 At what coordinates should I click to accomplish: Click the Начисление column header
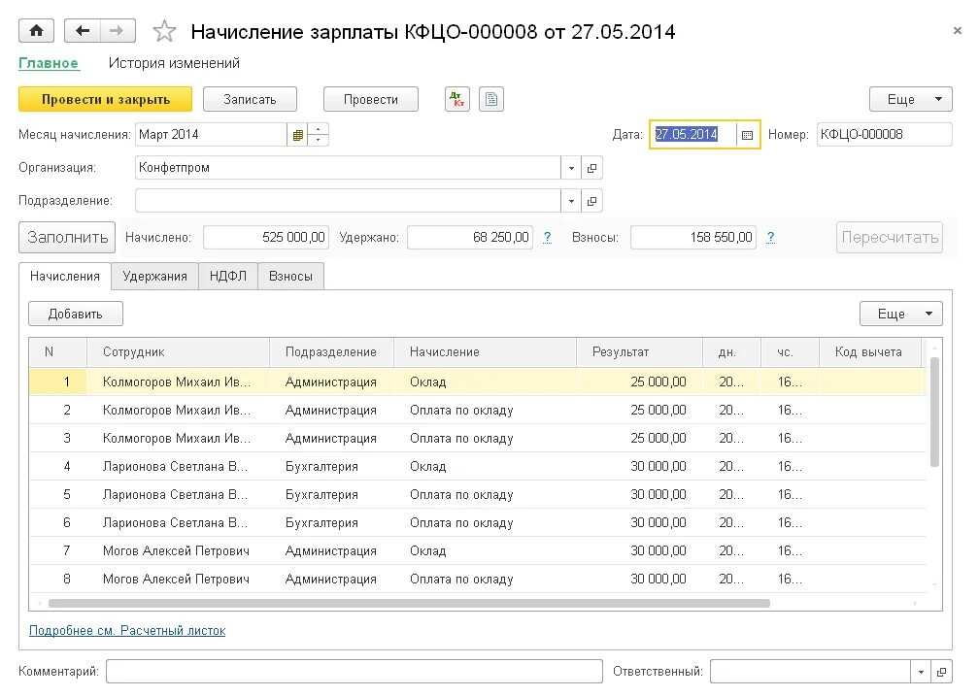click(x=485, y=352)
